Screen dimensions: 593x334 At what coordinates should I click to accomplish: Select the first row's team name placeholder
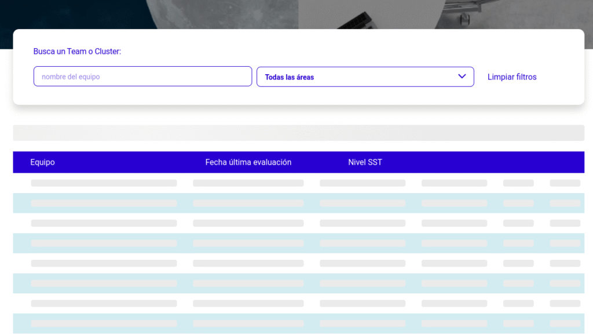104,183
